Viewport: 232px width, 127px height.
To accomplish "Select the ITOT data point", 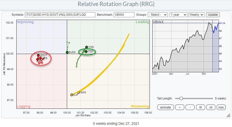I will point(86,51).
